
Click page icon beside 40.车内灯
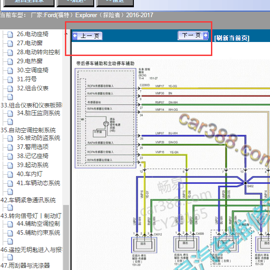coord(10,174)
